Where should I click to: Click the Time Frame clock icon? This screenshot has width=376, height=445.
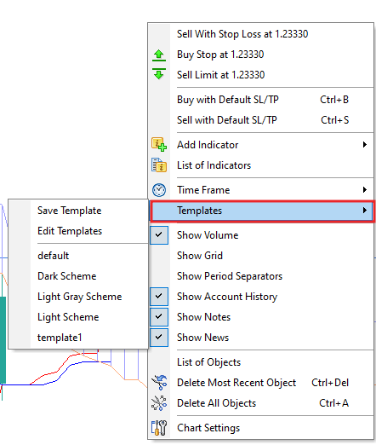[x=159, y=190]
